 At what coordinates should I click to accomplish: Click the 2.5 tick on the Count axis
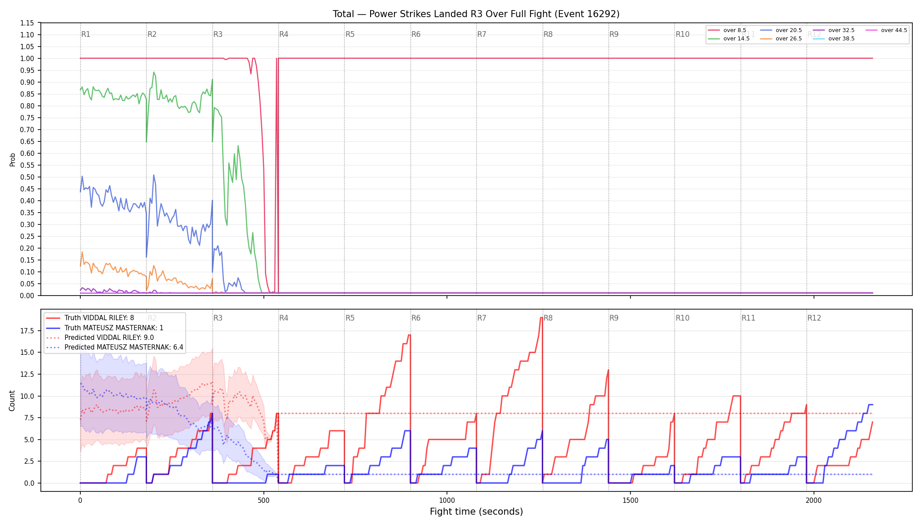30,461
